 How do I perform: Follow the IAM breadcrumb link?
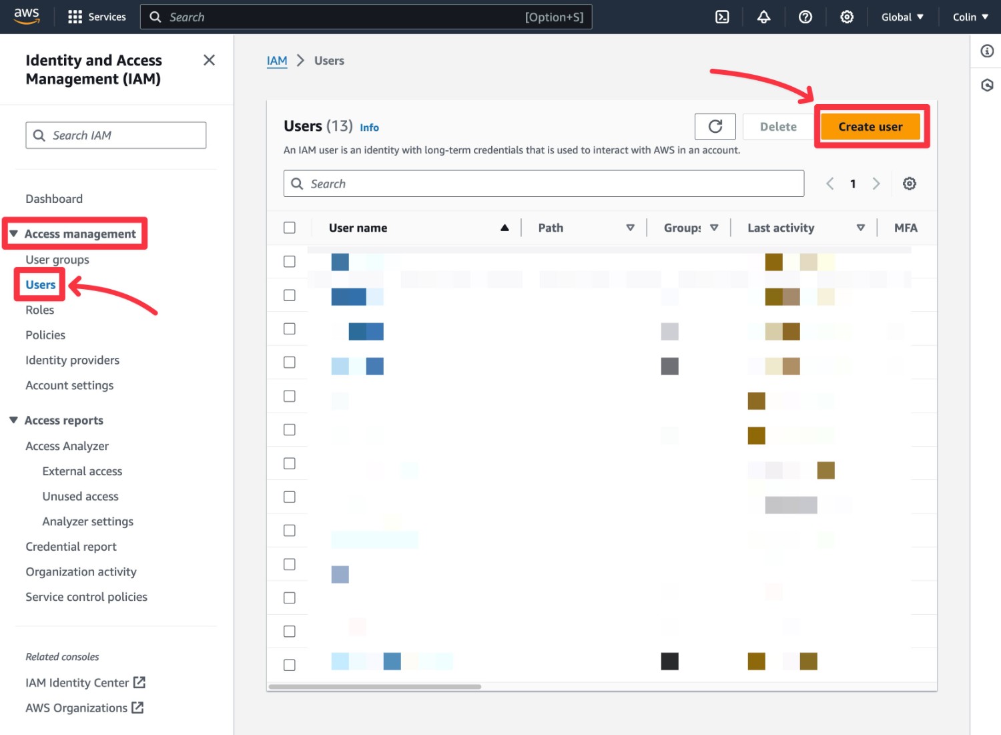[x=277, y=61]
